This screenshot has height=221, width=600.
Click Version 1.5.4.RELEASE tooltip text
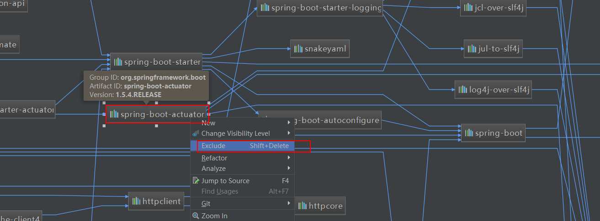125,95
